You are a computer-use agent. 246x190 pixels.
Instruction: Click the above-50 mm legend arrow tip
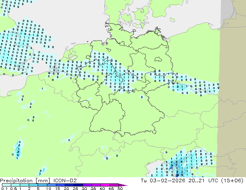[x=123, y=185]
